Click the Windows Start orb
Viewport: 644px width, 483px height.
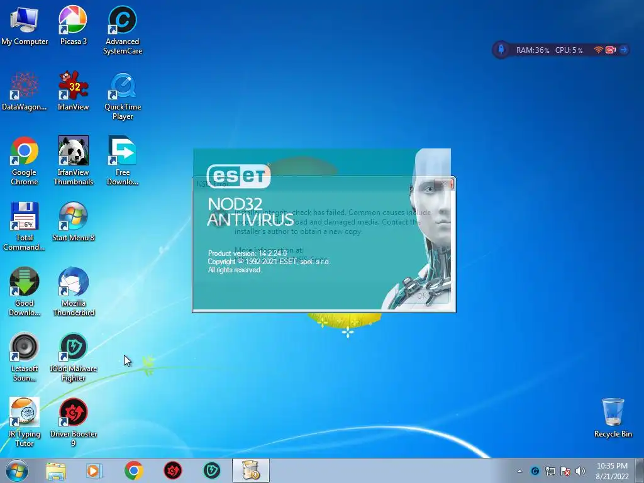point(17,470)
